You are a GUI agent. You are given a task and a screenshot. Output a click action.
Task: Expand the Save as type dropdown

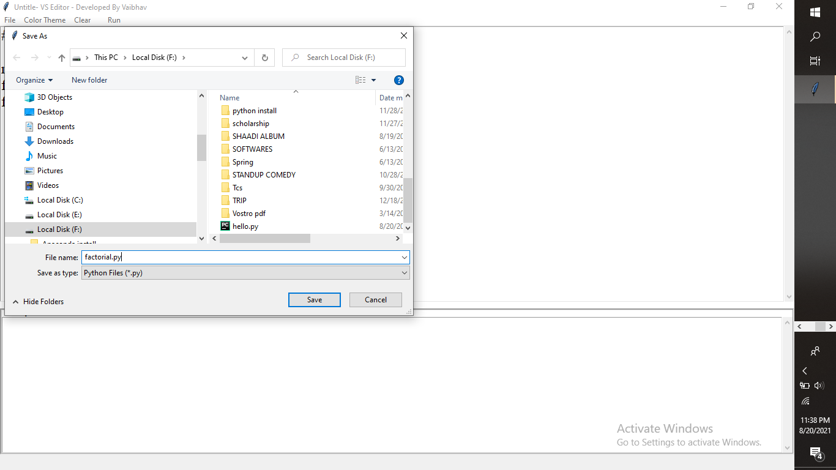click(x=404, y=272)
